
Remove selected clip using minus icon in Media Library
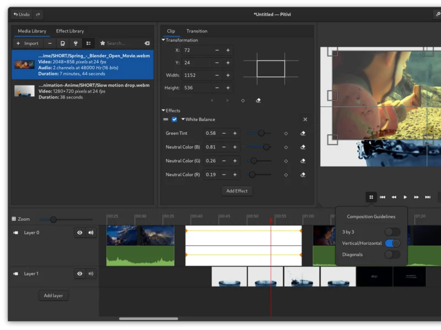50,43
